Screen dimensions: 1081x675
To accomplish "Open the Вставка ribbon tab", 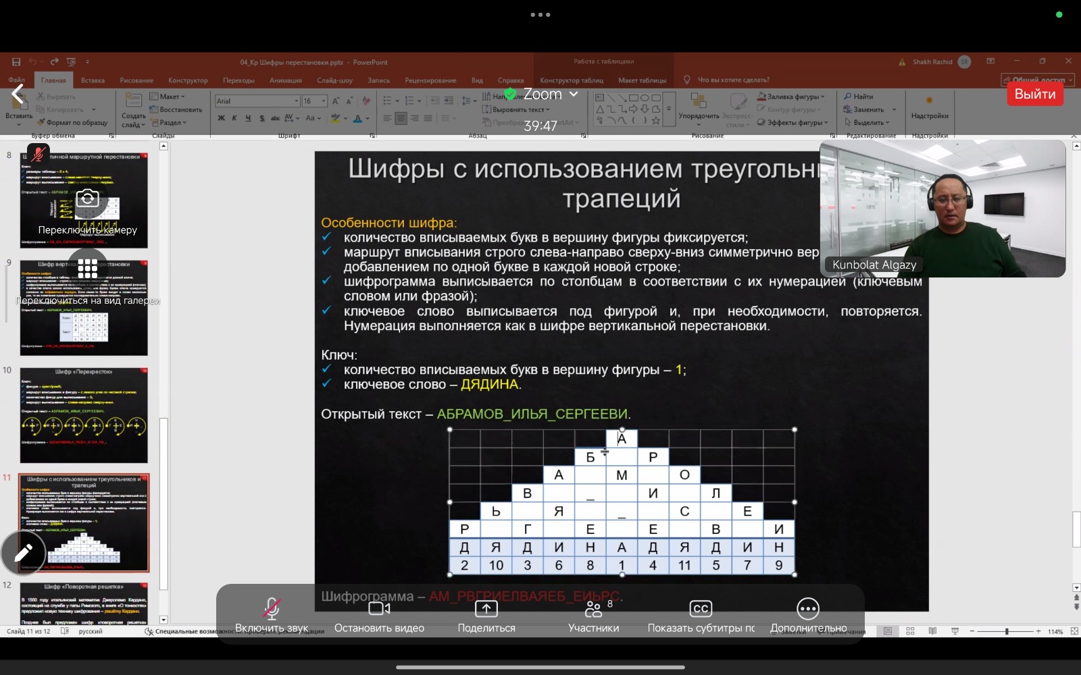I will 93,80.
